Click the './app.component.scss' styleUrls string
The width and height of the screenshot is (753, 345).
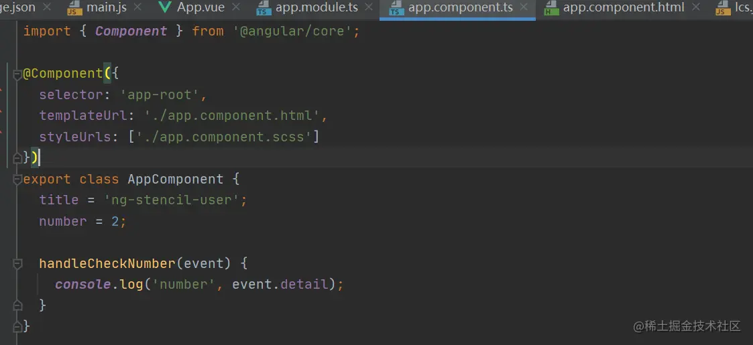pyautogui.click(x=224, y=137)
